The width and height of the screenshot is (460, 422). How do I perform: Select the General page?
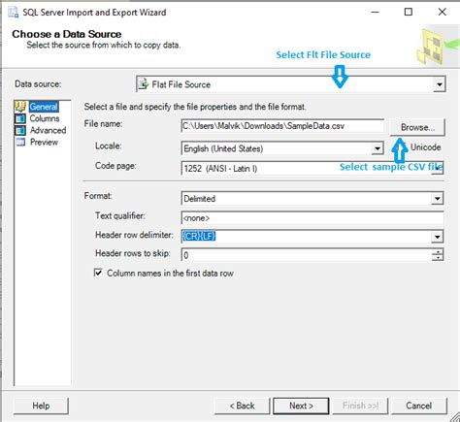(x=44, y=107)
